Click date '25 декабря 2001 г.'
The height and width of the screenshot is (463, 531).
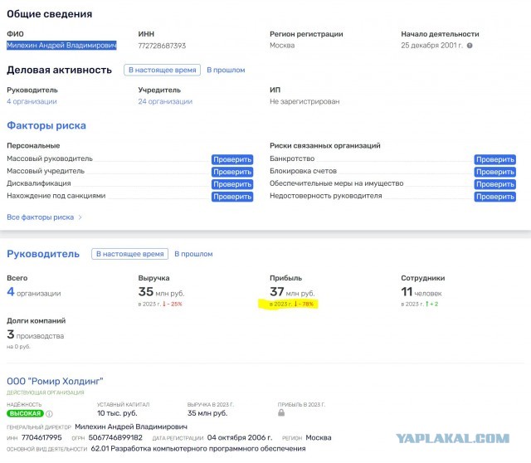431,46
